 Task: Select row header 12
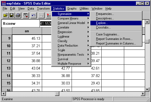pos(7,61)
